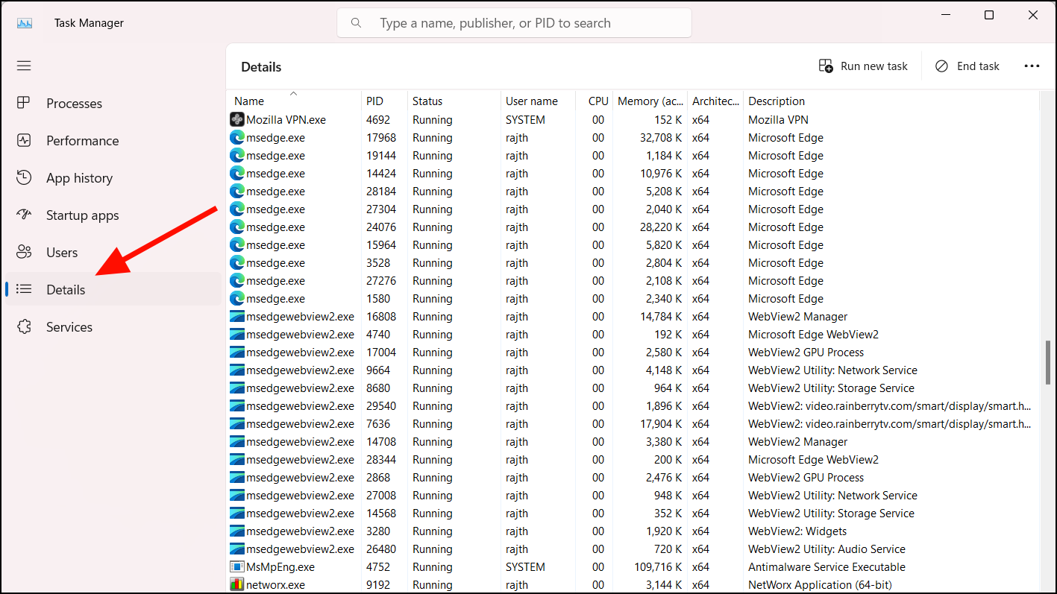This screenshot has width=1057, height=594.
Task: Click the End task button
Action: coord(967,66)
